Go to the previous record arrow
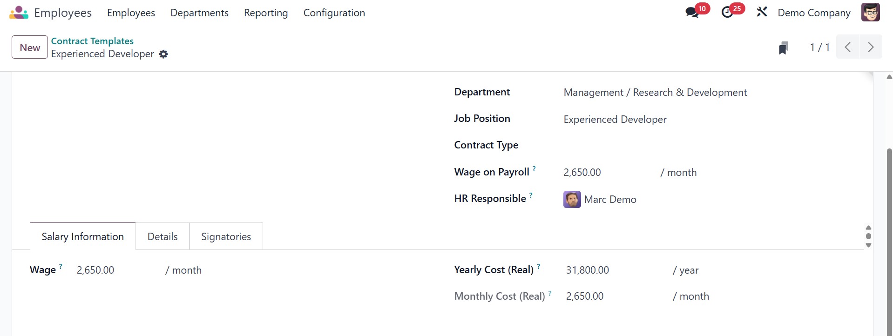The width and height of the screenshot is (893, 336). coord(848,47)
